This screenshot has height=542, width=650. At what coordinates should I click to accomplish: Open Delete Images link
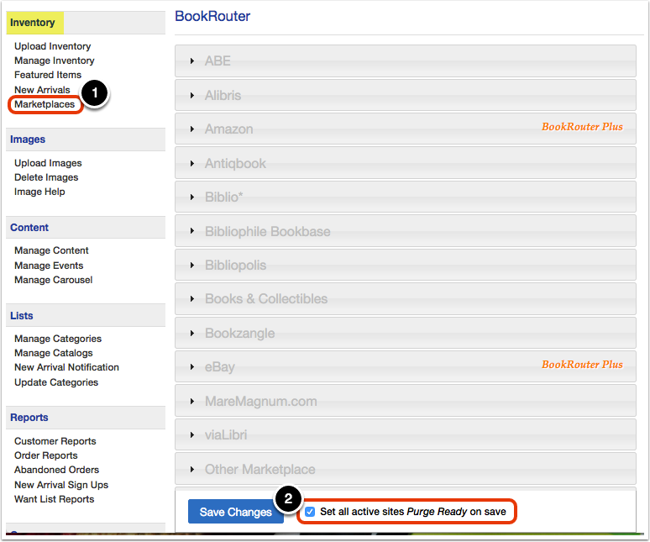click(46, 177)
